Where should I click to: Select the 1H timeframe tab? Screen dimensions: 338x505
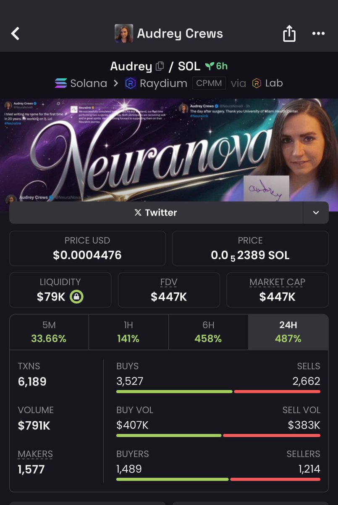point(128,332)
